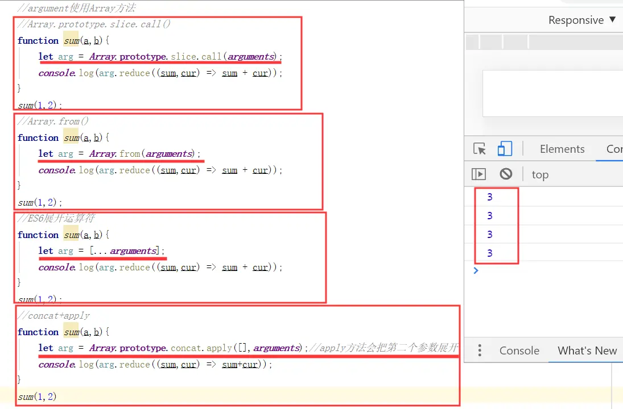Screen dimensions: 623x409
Task: Click the sum+cur reduce console.log line
Action: (x=155, y=365)
